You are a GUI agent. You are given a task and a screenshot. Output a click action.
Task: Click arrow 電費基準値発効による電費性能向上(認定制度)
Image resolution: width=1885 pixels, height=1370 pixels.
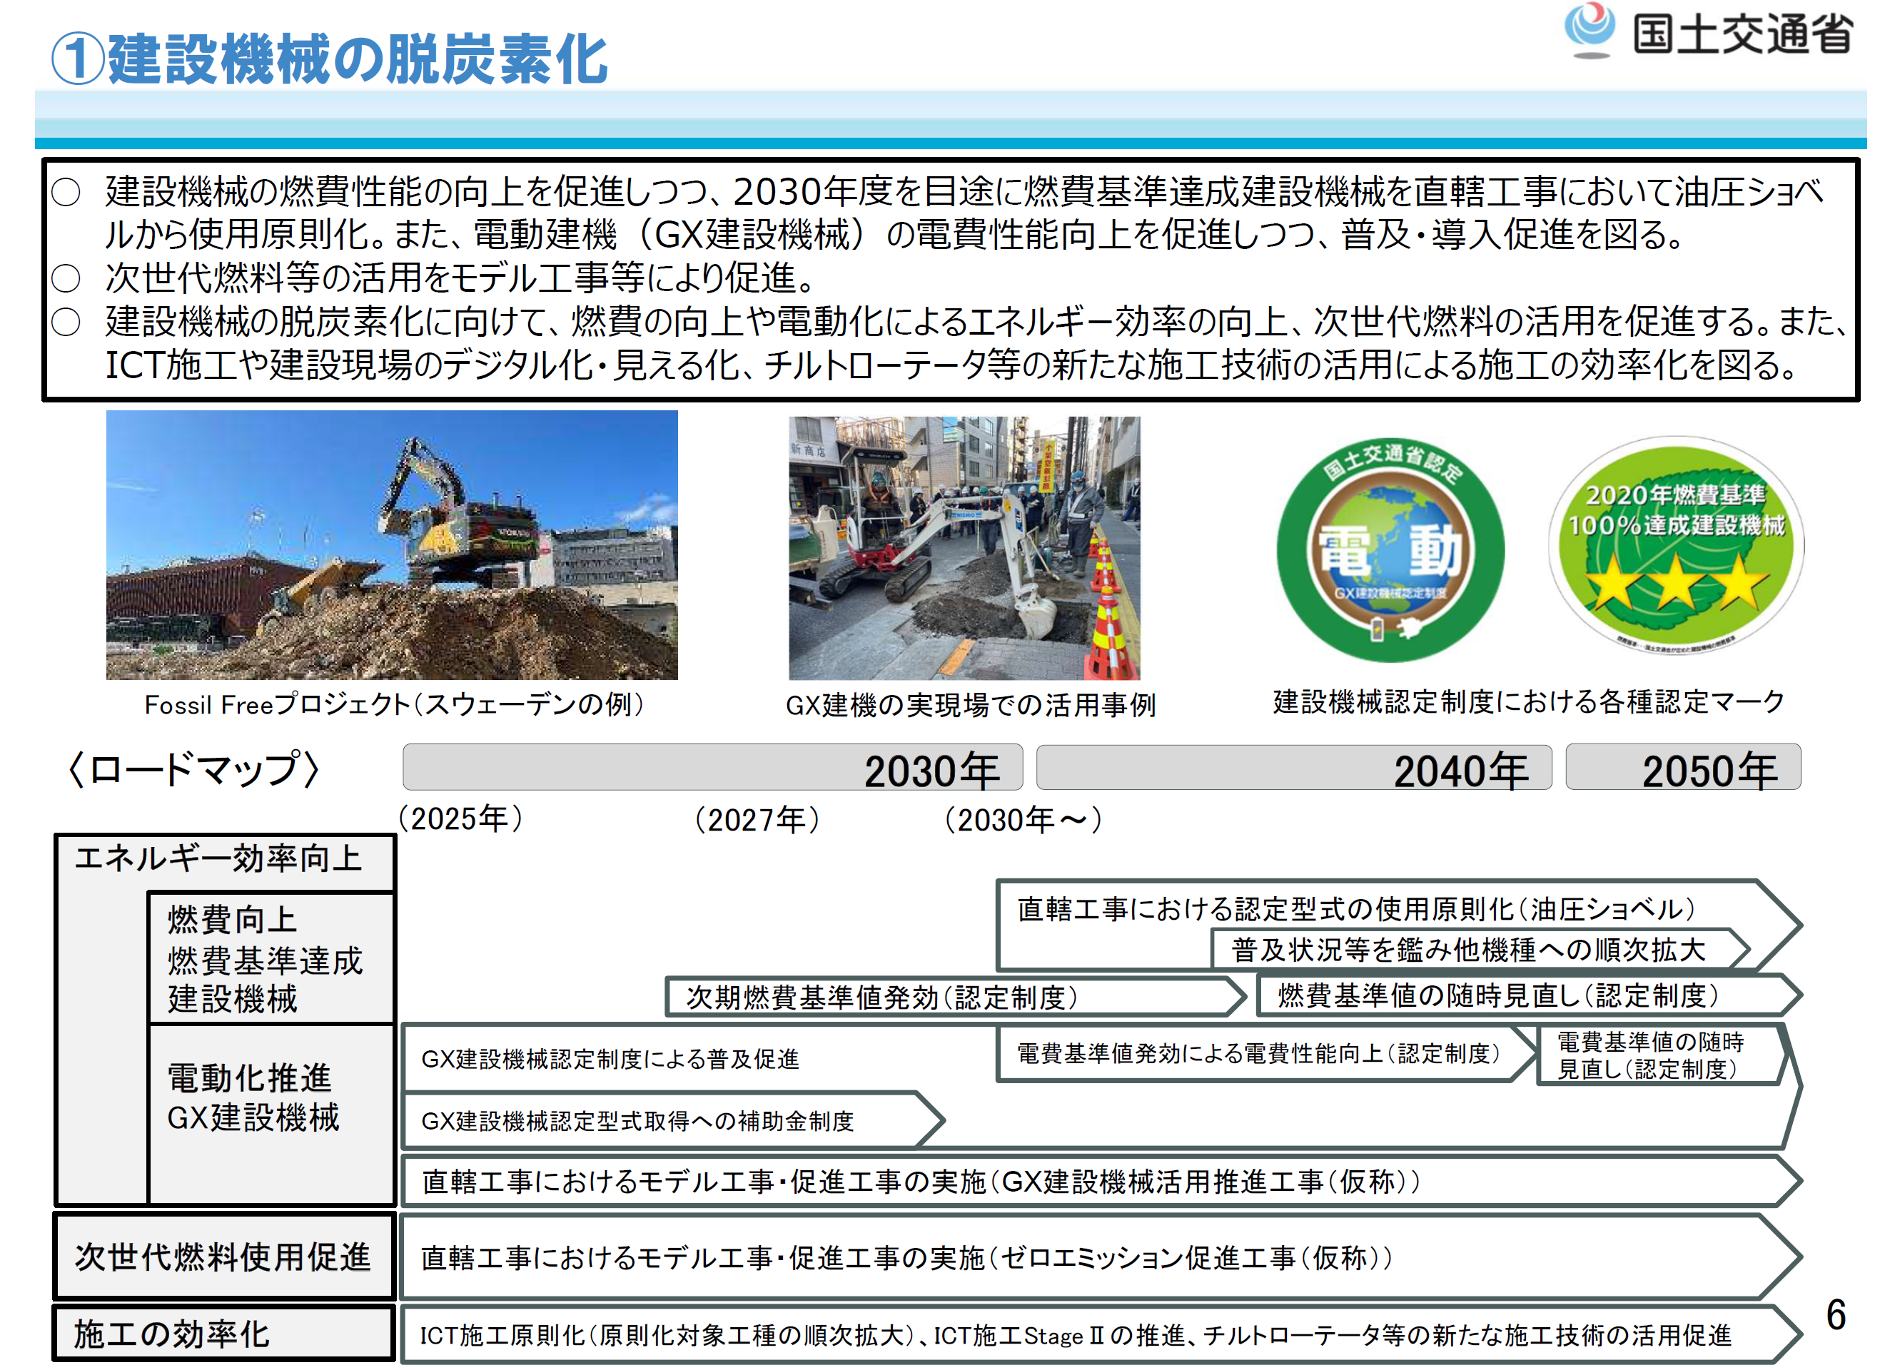point(1267,1053)
